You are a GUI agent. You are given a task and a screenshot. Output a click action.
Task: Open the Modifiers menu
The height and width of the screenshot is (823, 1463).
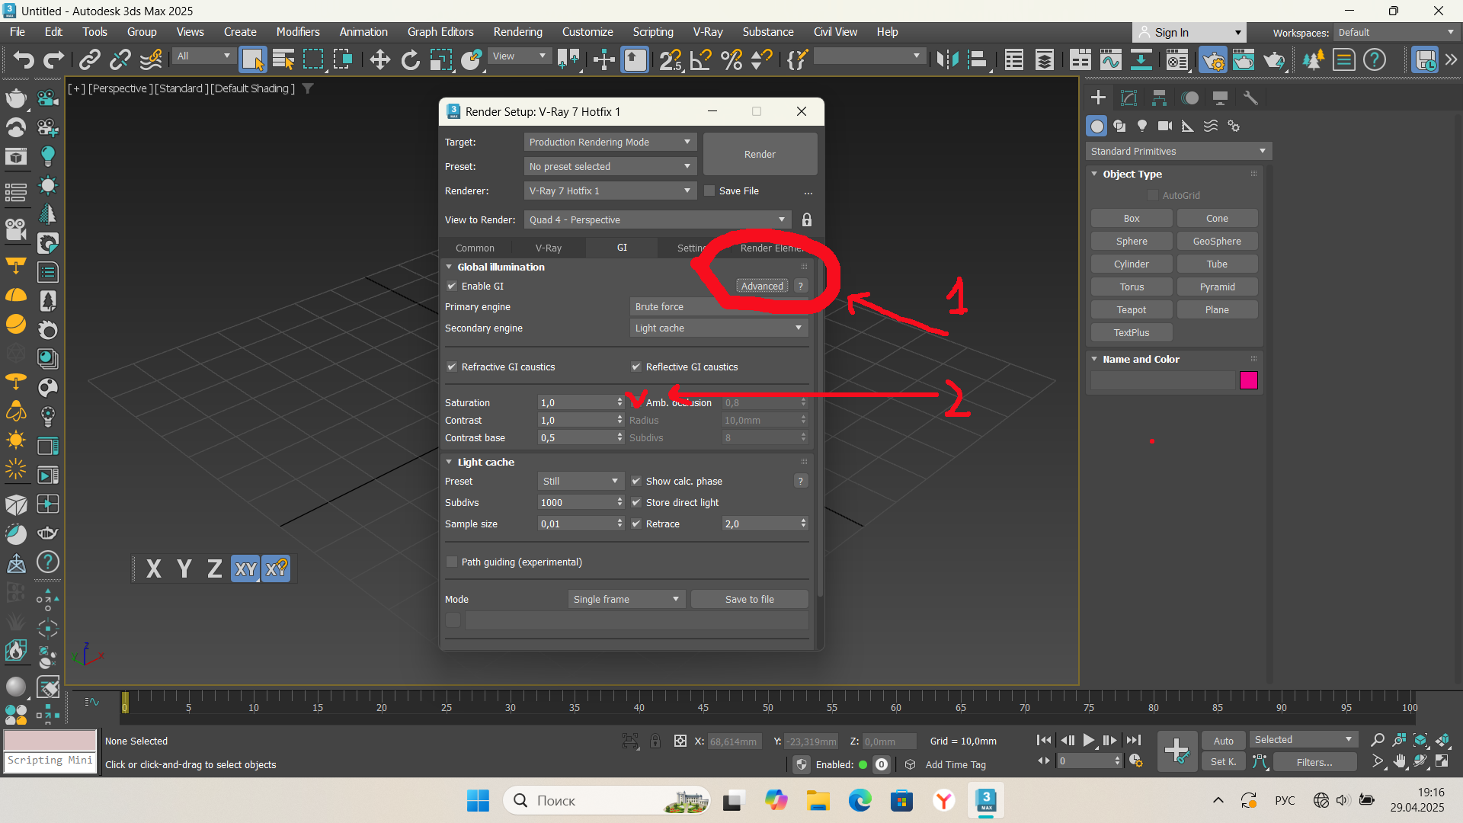coord(298,32)
